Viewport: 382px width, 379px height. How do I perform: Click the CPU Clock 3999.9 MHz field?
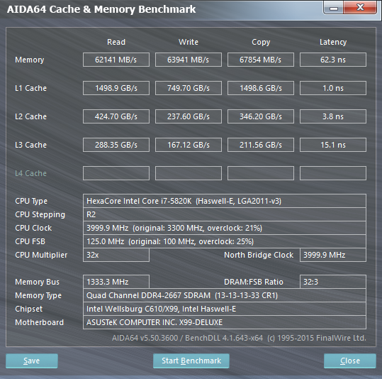tap(225, 228)
